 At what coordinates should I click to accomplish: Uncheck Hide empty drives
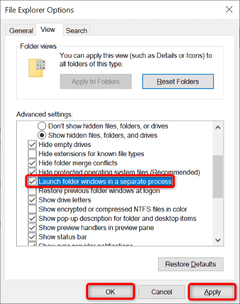32,144
